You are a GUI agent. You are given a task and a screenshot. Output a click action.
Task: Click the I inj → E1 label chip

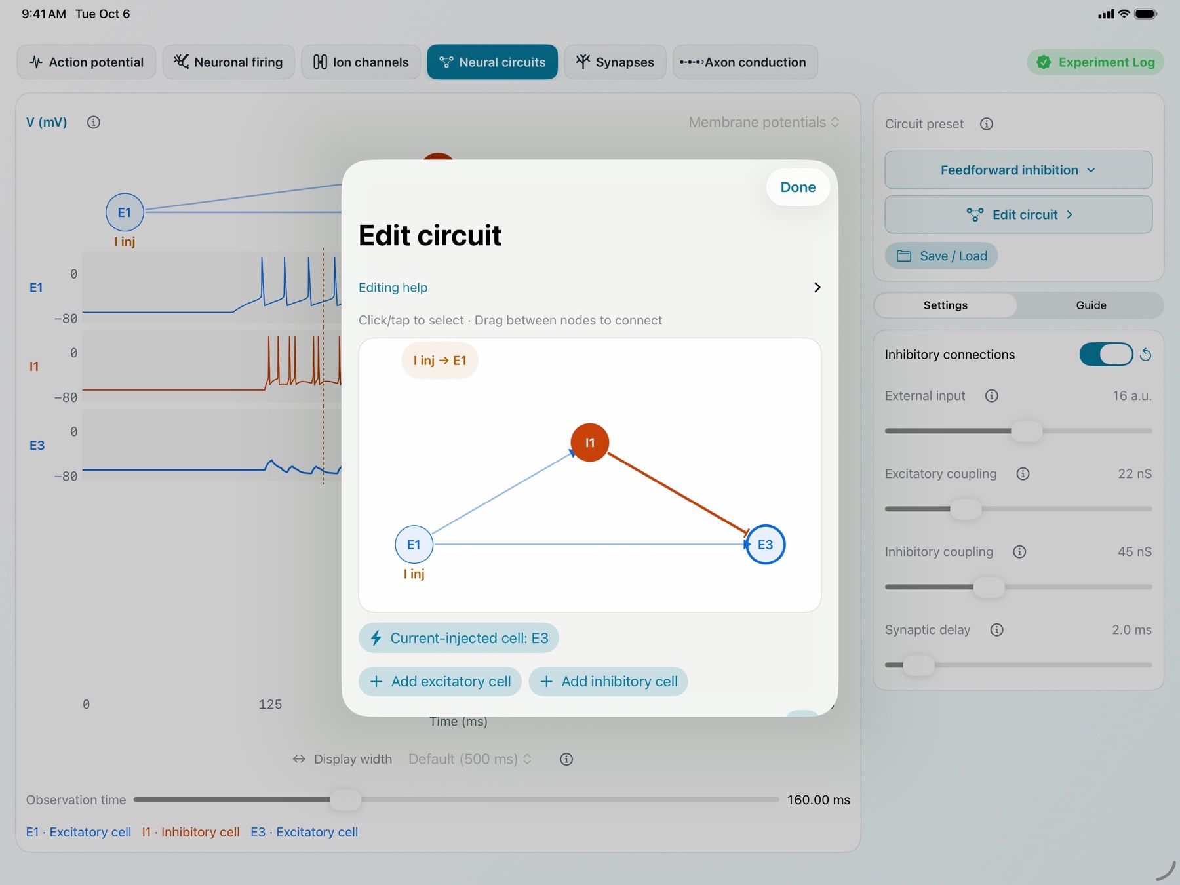[440, 361]
